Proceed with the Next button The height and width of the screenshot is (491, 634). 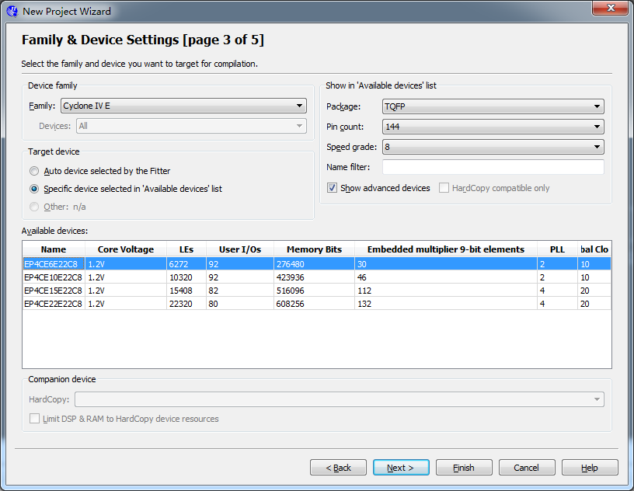pyautogui.click(x=401, y=468)
